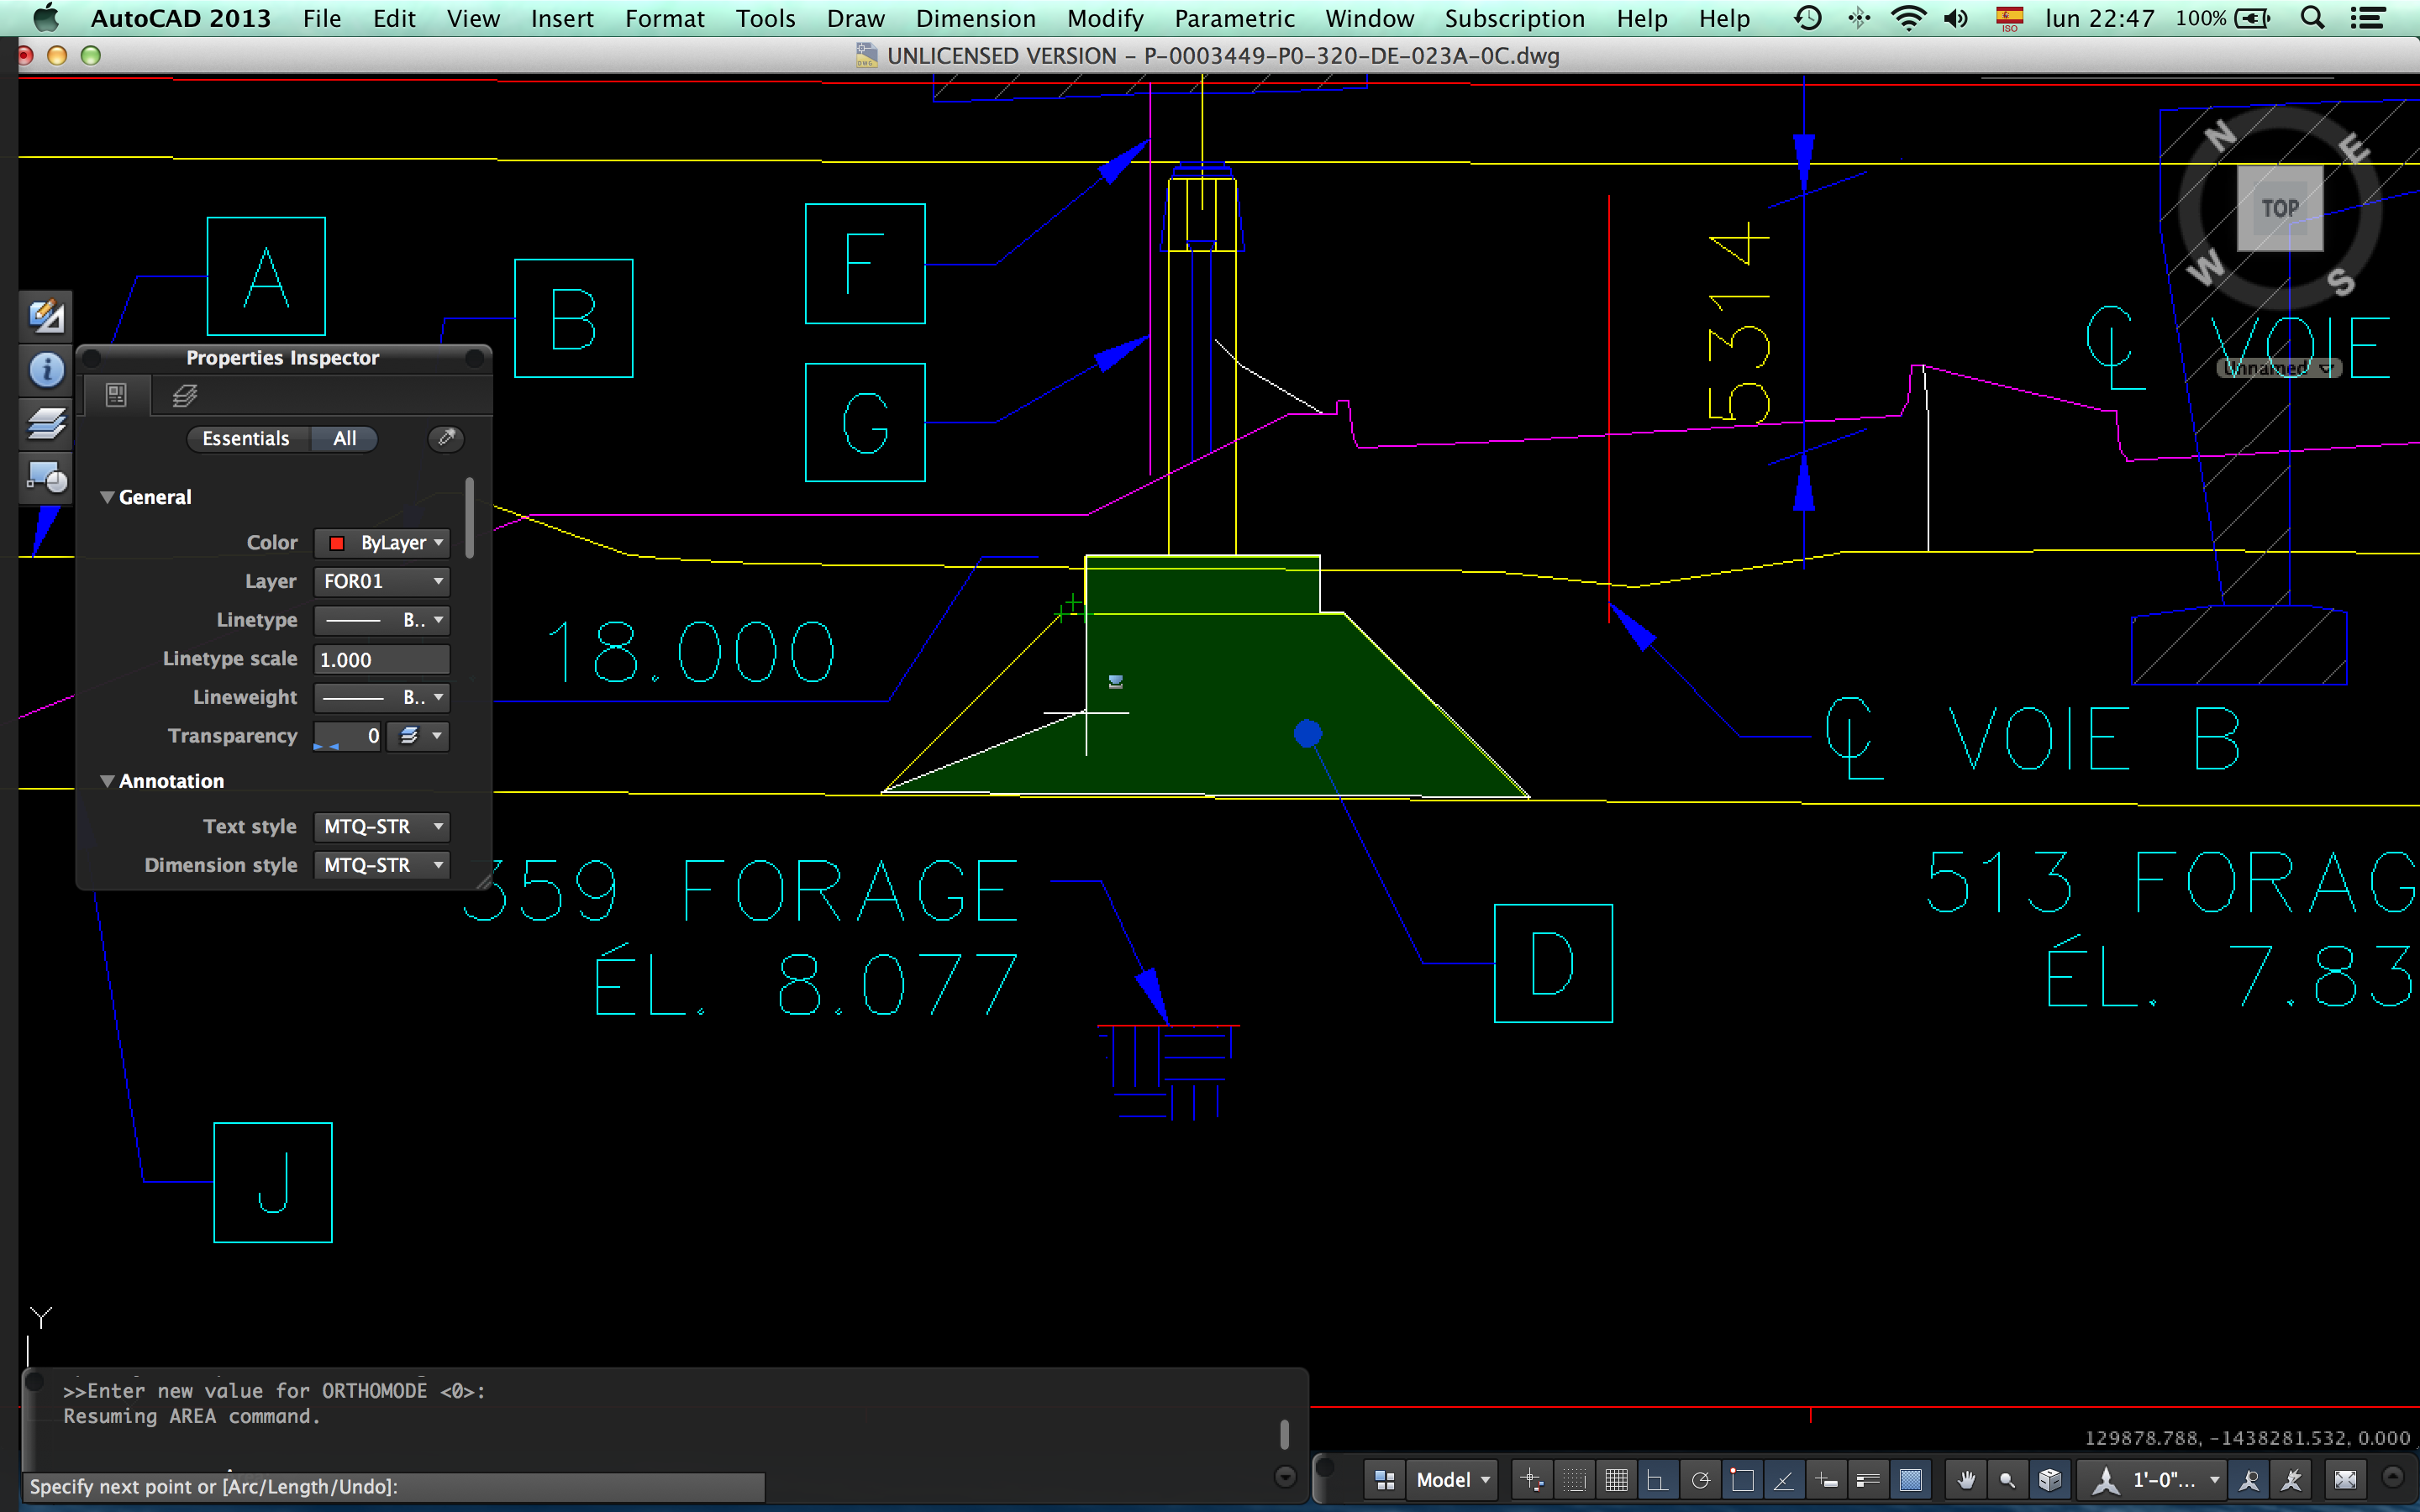Open the Insert menu

pos(562,18)
